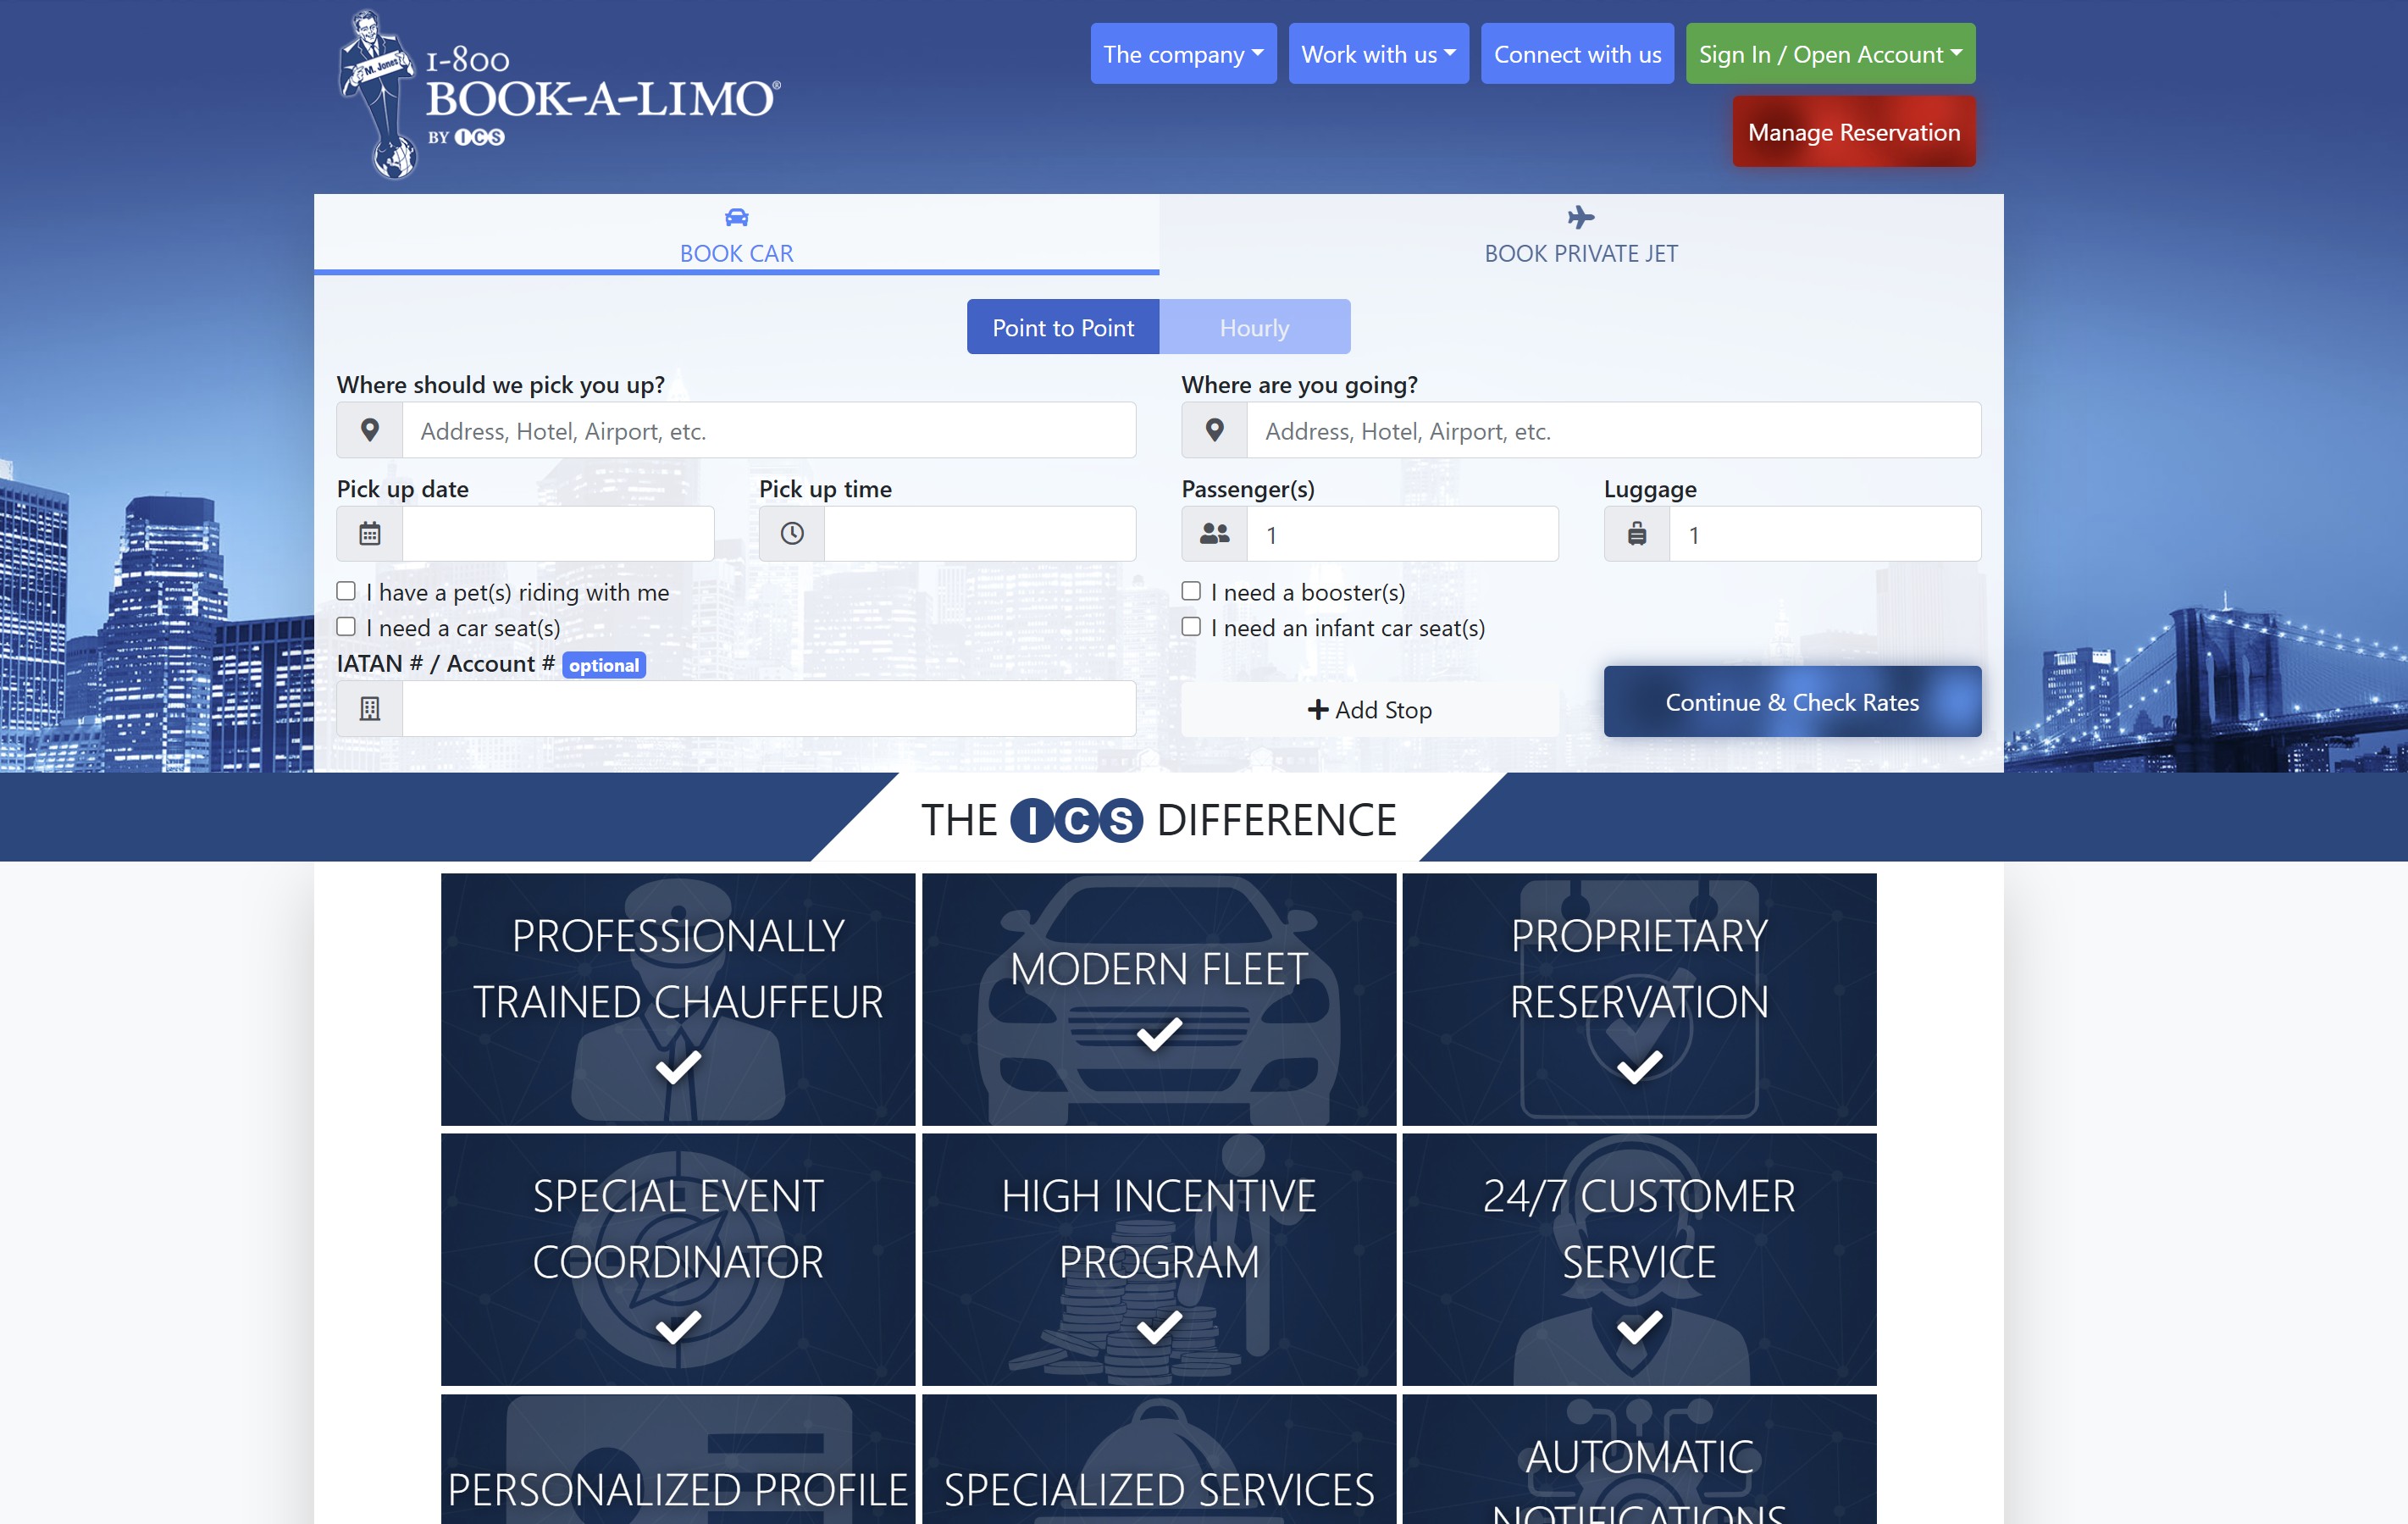
Task: Select the Hourly booking option
Action: tap(1254, 327)
